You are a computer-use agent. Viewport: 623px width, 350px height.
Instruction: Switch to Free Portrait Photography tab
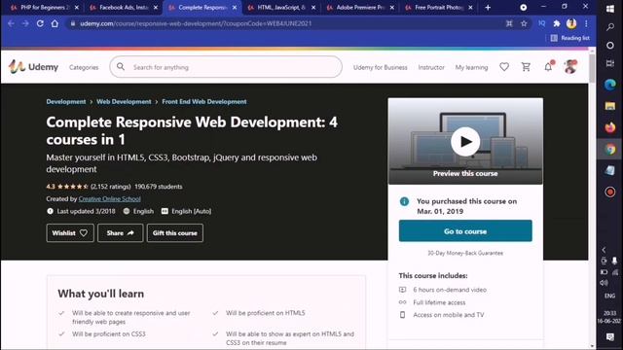tap(438, 8)
